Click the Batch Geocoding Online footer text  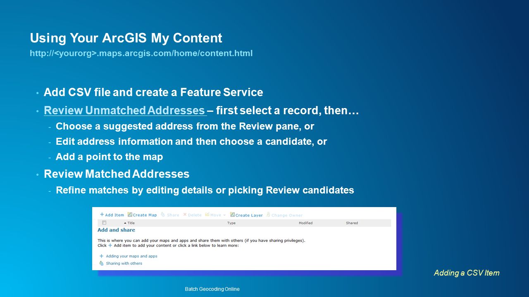212,289
